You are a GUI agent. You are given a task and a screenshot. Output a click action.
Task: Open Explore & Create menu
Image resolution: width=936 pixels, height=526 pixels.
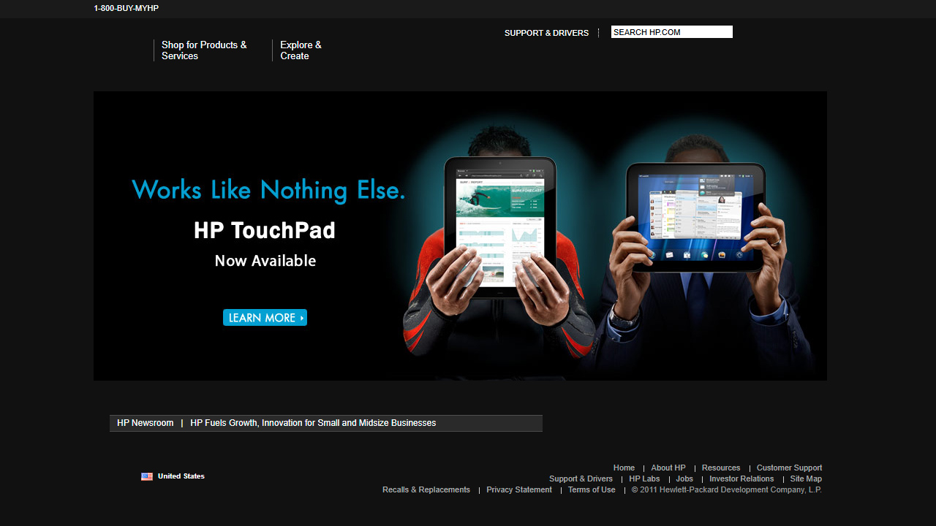click(301, 50)
